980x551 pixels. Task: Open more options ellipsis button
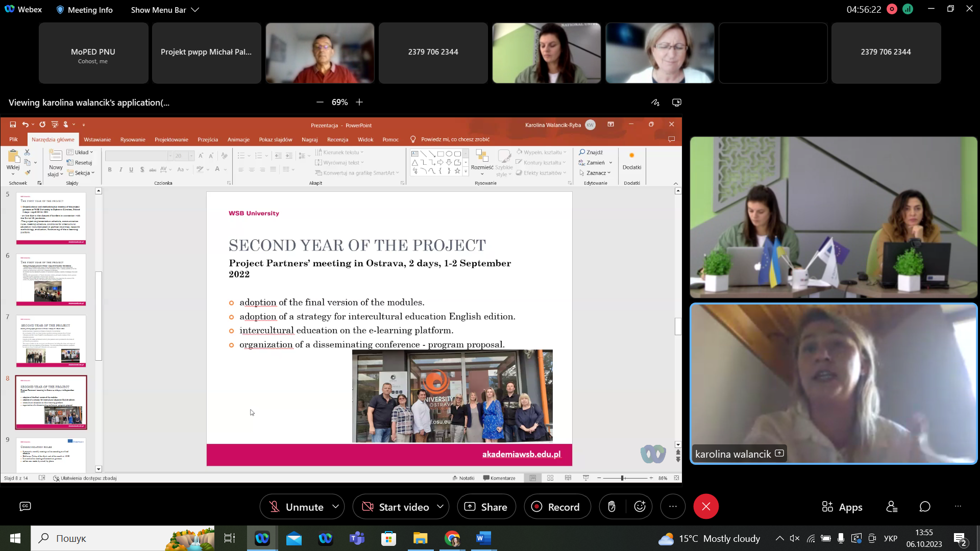(x=673, y=507)
